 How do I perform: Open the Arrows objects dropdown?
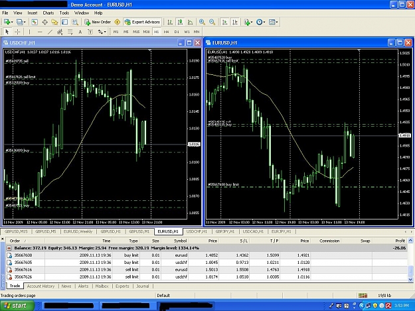tap(102, 32)
